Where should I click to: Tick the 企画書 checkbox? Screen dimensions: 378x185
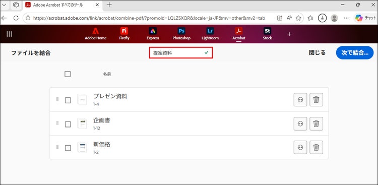point(68,124)
